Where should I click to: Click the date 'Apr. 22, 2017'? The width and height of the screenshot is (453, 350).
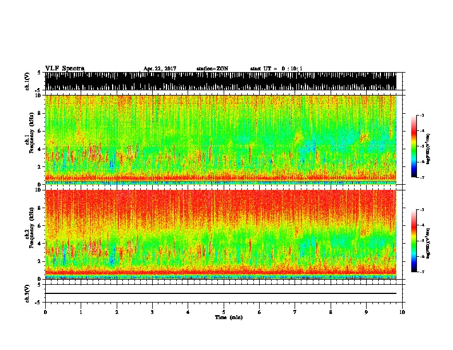click(160, 69)
